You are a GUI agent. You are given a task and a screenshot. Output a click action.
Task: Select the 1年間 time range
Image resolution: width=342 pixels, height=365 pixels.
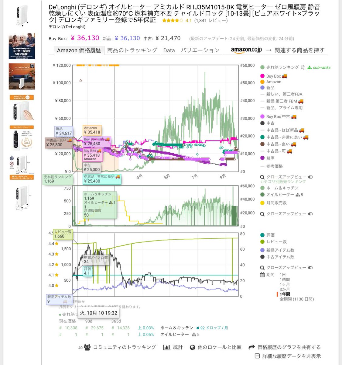[x=285, y=294]
